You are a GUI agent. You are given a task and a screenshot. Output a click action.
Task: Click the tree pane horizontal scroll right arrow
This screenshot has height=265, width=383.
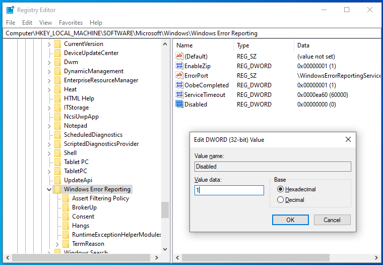[x=157, y=257]
